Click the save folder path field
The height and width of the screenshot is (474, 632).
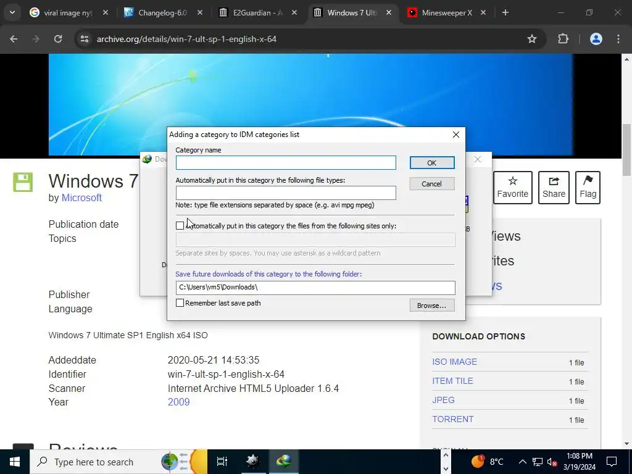pyautogui.click(x=315, y=288)
